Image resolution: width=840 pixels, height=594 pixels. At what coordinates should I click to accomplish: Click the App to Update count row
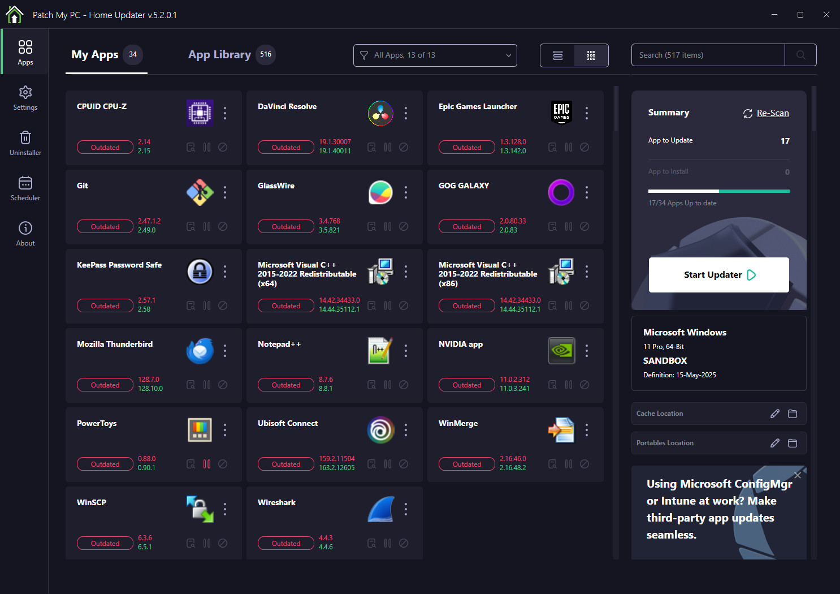point(719,140)
